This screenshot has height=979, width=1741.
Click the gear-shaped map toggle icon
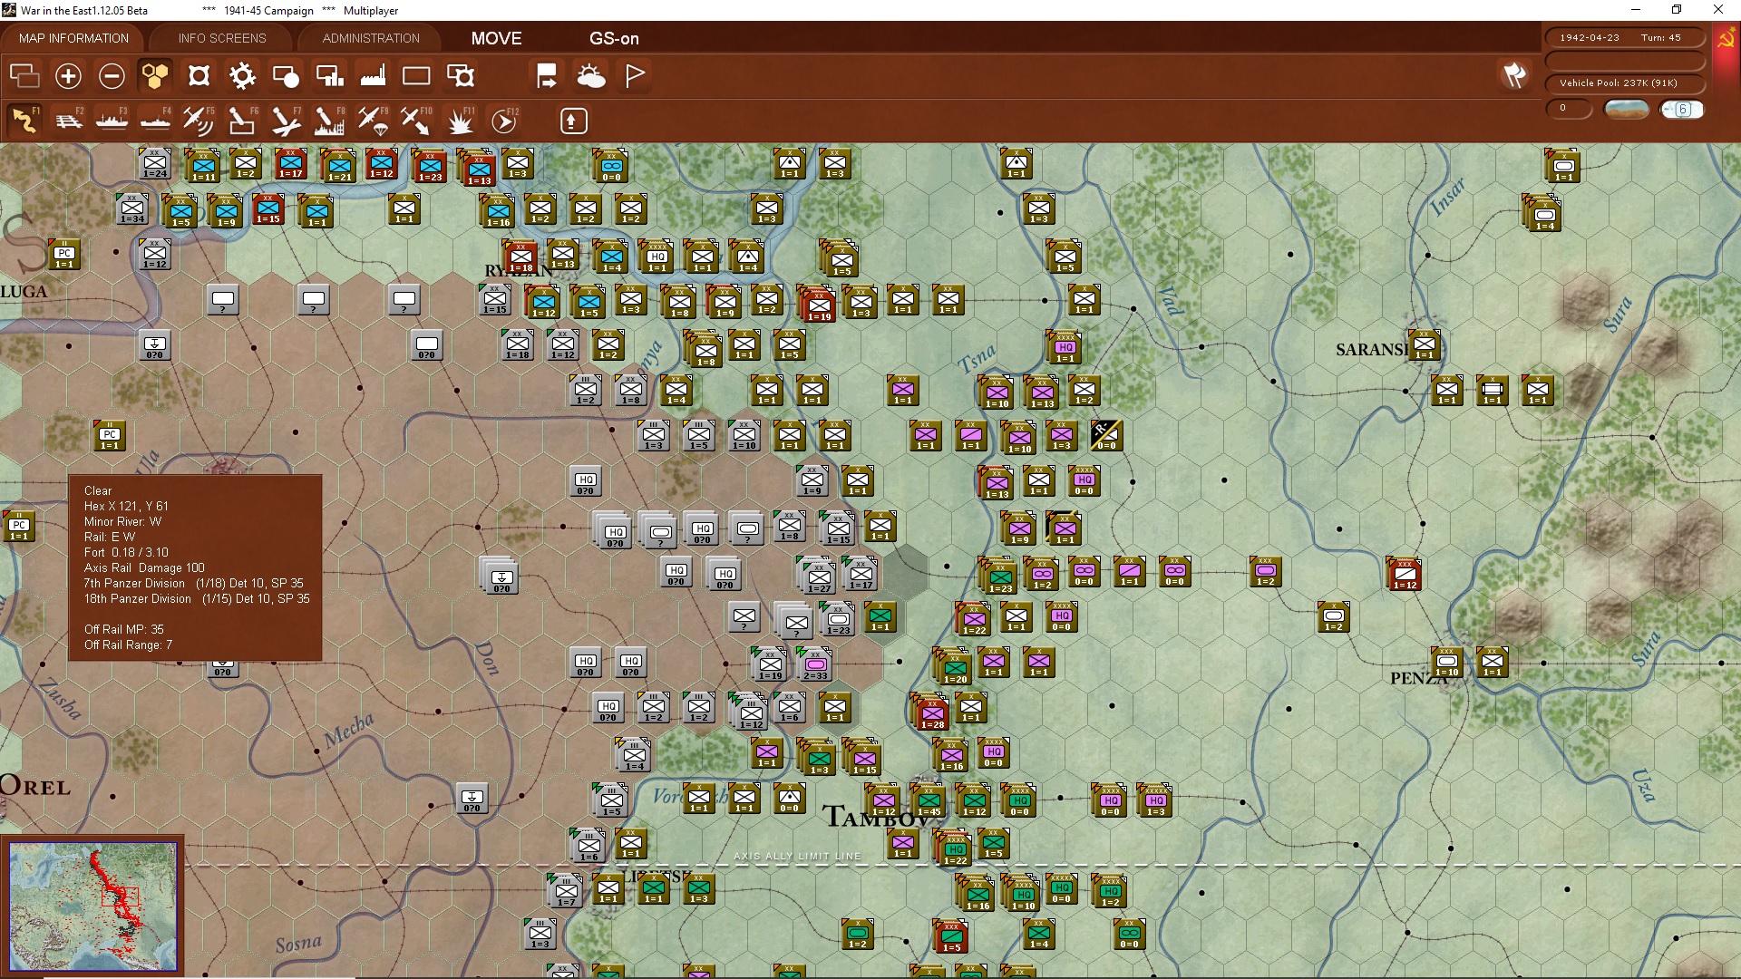(x=242, y=76)
